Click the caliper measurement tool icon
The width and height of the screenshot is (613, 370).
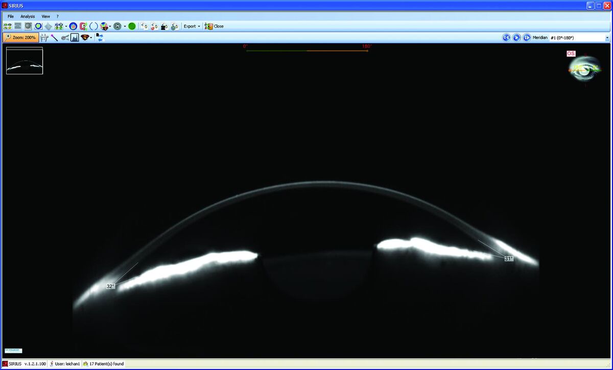pyautogui.click(x=44, y=38)
